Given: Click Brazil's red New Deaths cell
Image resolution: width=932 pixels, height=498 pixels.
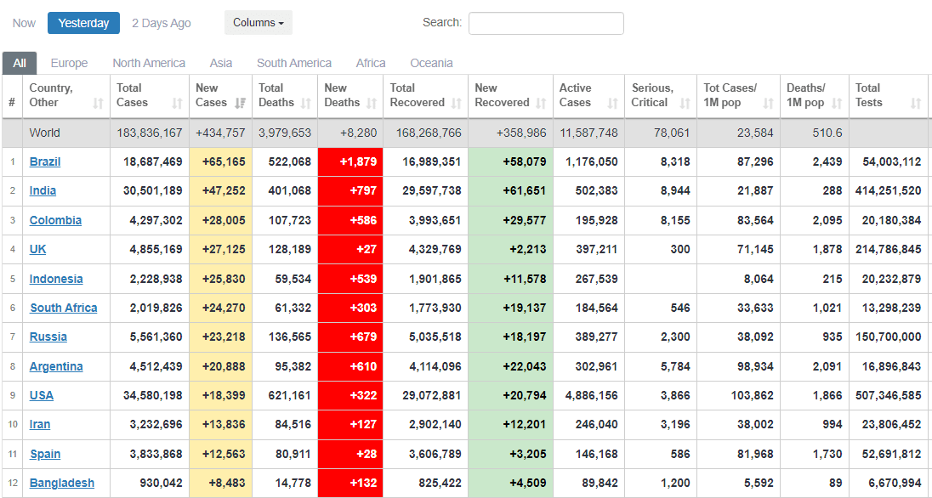Looking at the screenshot, I should pos(350,161).
